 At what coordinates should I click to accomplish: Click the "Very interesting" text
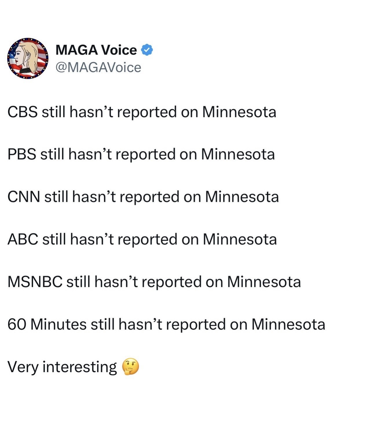tap(62, 367)
